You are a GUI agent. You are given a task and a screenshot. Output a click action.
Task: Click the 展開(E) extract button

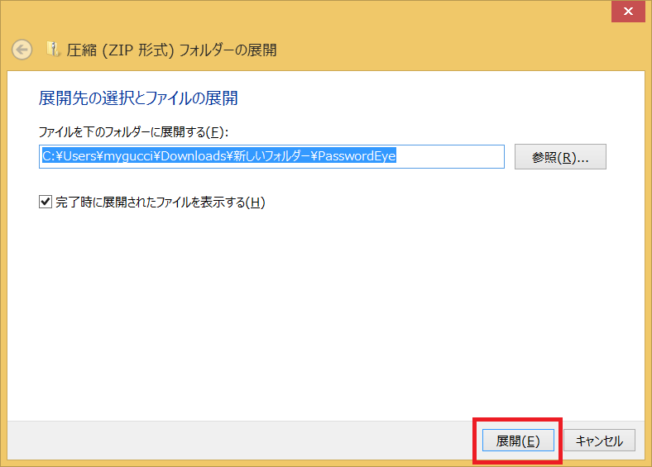(518, 441)
